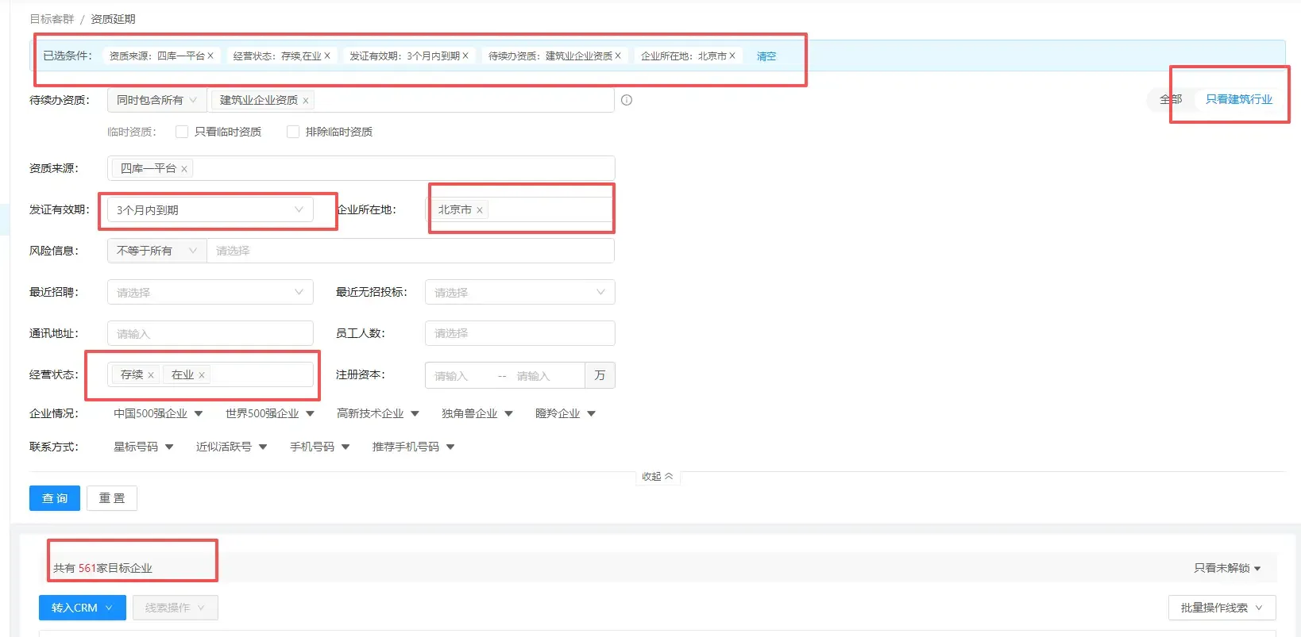1301x637 pixels.
Task: Expand 推荐手机号码 contact filter
Action: (414, 447)
